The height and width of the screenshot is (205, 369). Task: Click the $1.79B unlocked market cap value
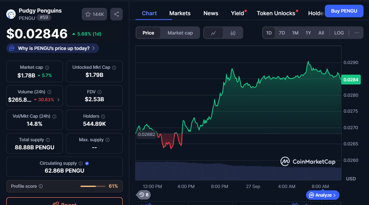click(94, 75)
